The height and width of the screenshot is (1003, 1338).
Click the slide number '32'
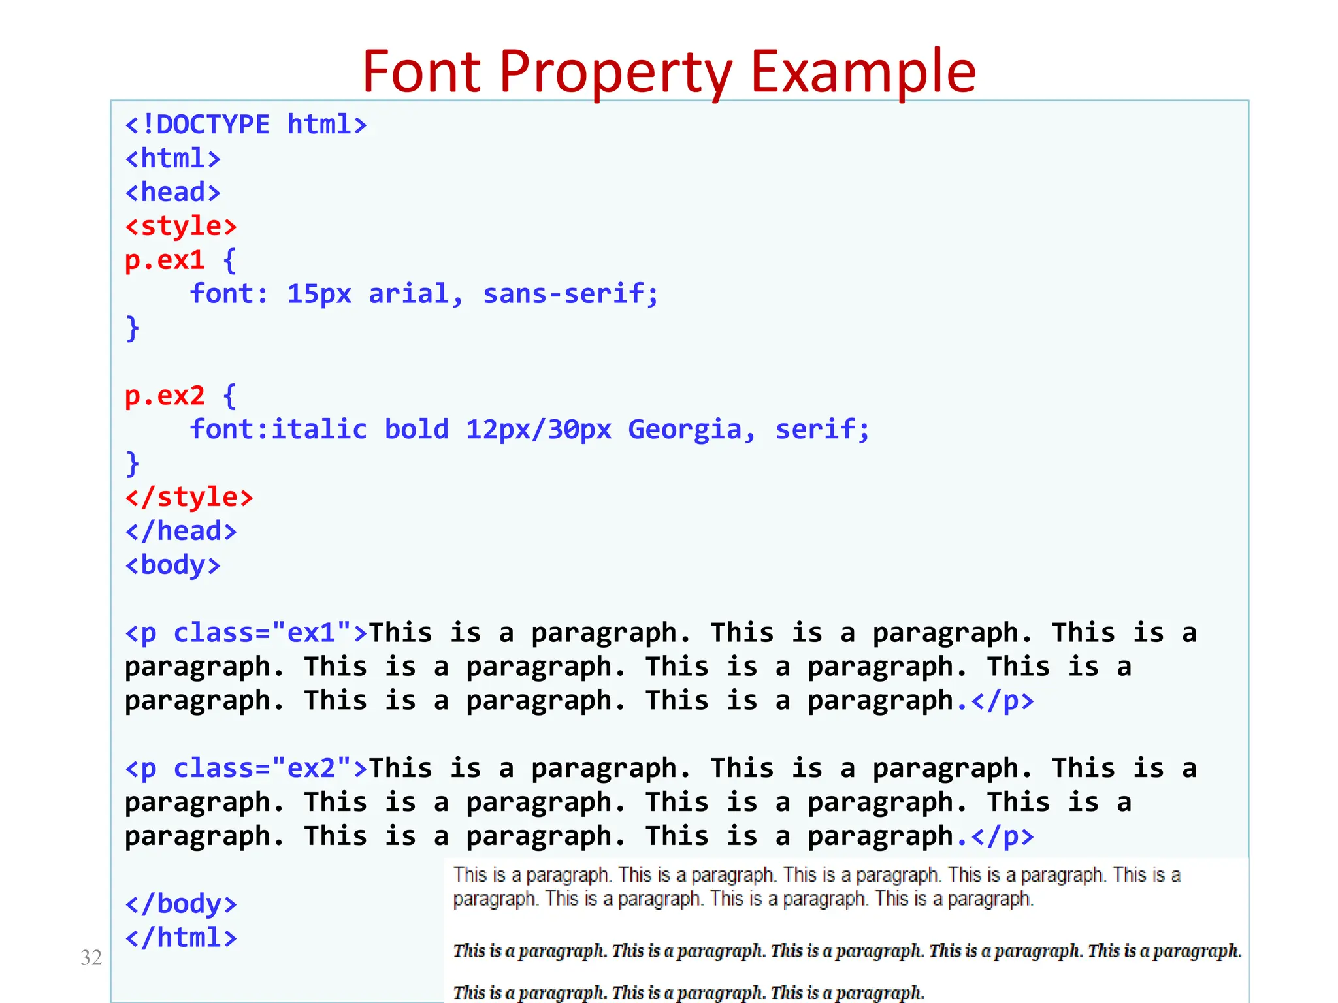(91, 958)
